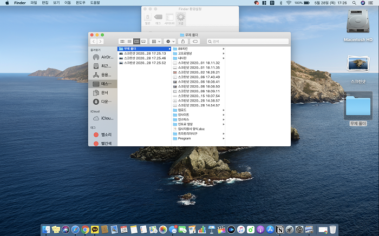Open the Apple menu

click(x=7, y=3)
